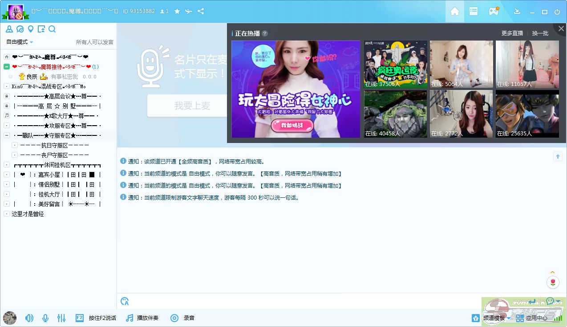Image resolution: width=567 pixels, height=327 pixels.
Task: Open the live stream with 2772 viewers
Action: coord(462,114)
